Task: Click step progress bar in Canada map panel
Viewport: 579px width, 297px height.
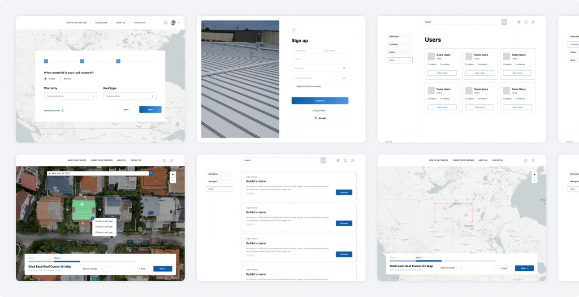Action: 443,261
